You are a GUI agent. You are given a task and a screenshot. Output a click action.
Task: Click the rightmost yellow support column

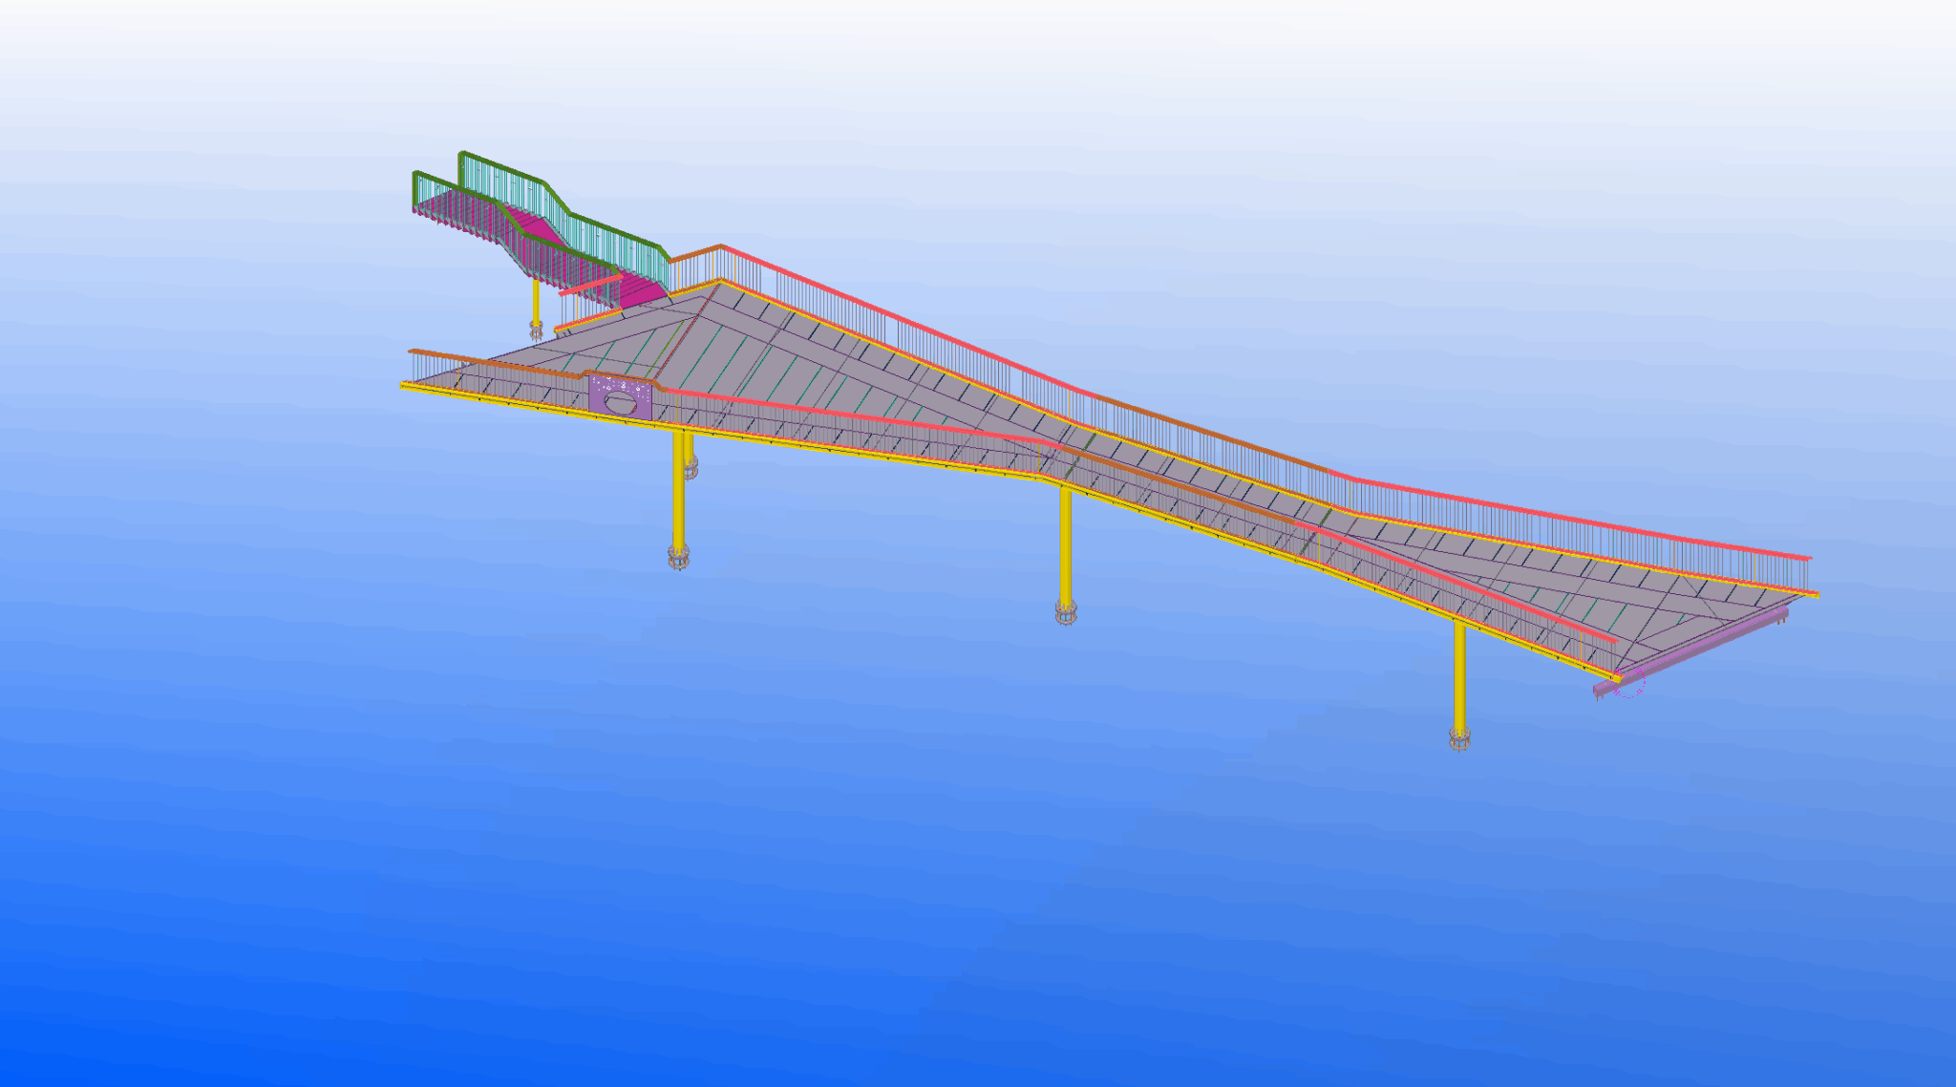[x=1459, y=673]
